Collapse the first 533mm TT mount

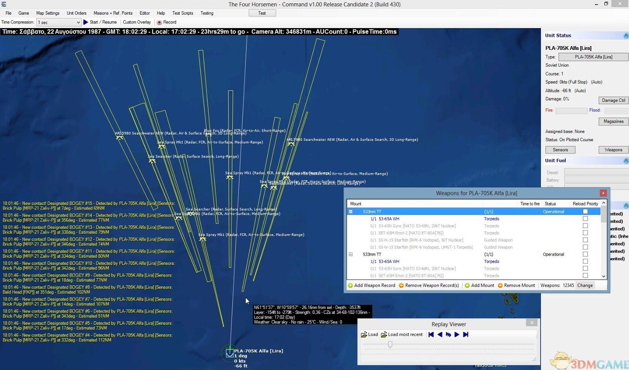[x=351, y=212]
